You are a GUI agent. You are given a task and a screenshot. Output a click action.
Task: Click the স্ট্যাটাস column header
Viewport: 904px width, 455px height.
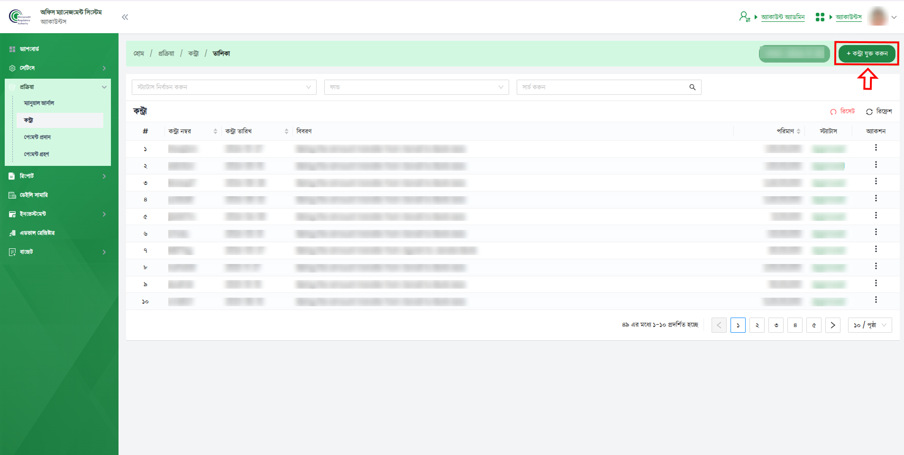[828, 131]
